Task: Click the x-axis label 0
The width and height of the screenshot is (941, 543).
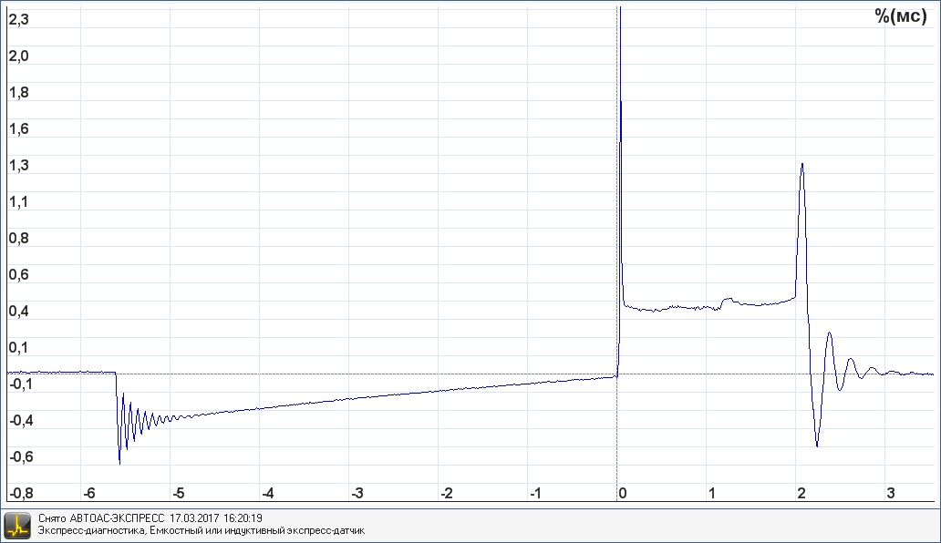Action: click(623, 493)
